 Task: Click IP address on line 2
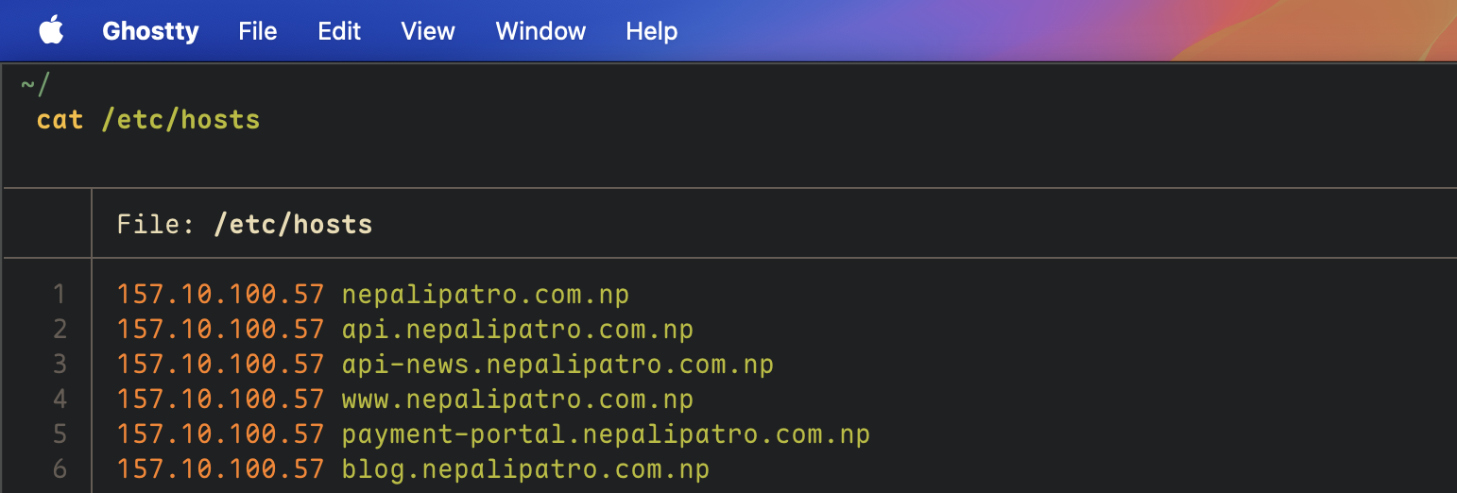click(221, 330)
